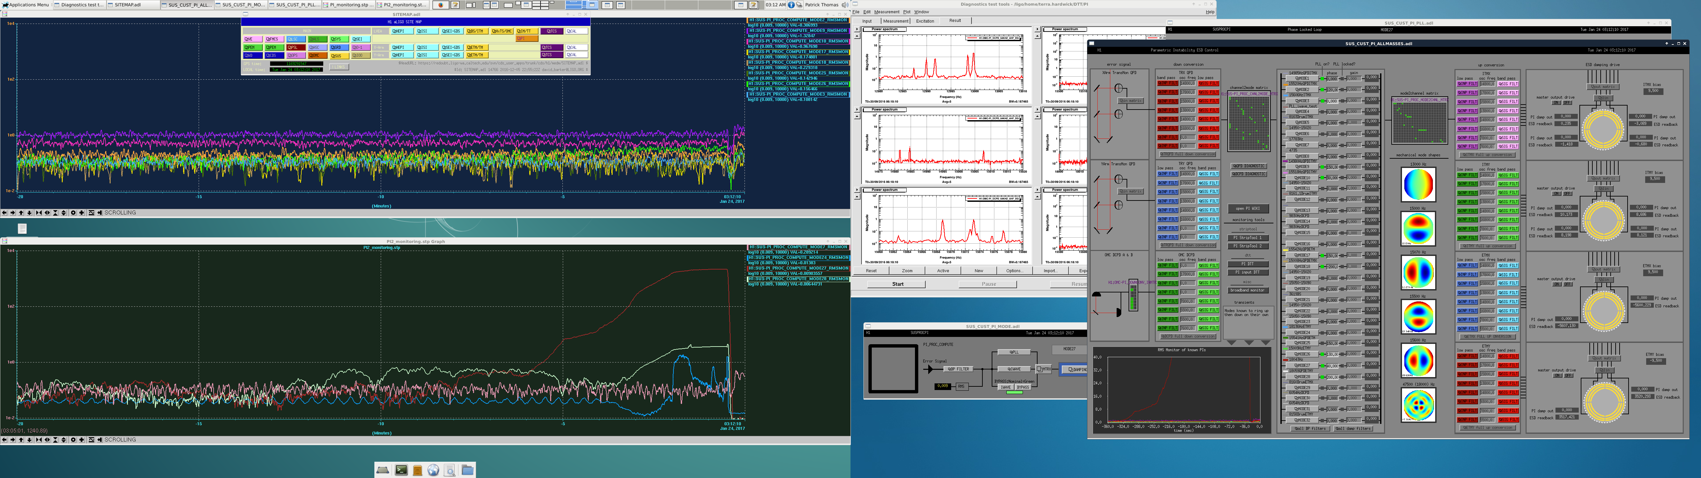Click the volume speaker icon in top panel
This screenshot has width=1701, height=478.
tap(845, 5)
